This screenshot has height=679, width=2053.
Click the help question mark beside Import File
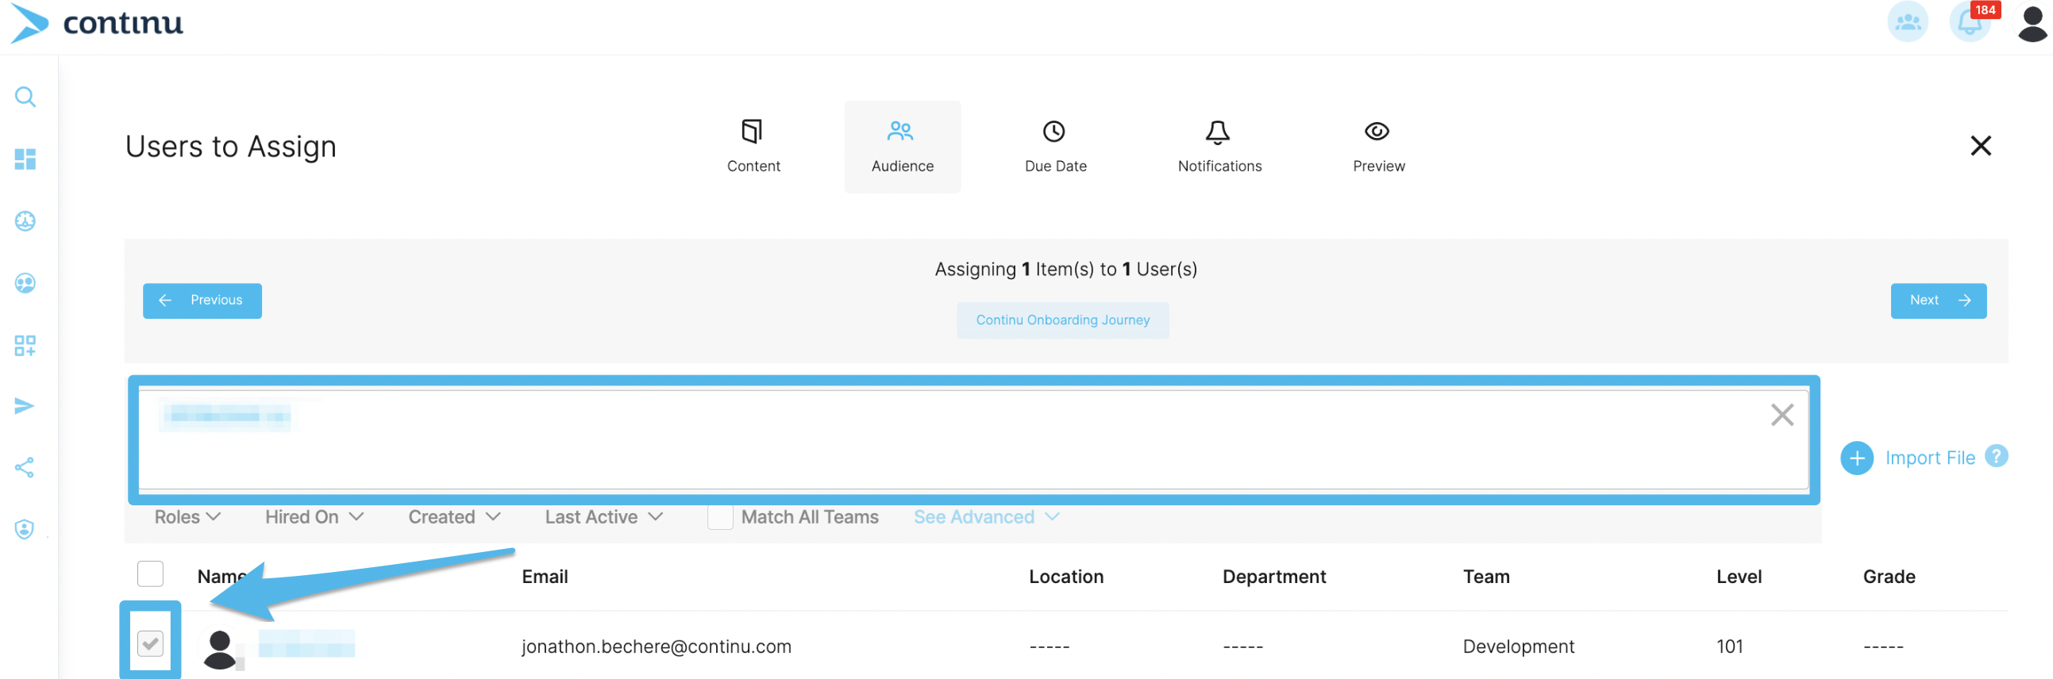pyautogui.click(x=1996, y=456)
